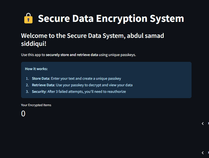Click the encrypted items count value 0
The height and width of the screenshot is (158, 209).
[x=23, y=114]
